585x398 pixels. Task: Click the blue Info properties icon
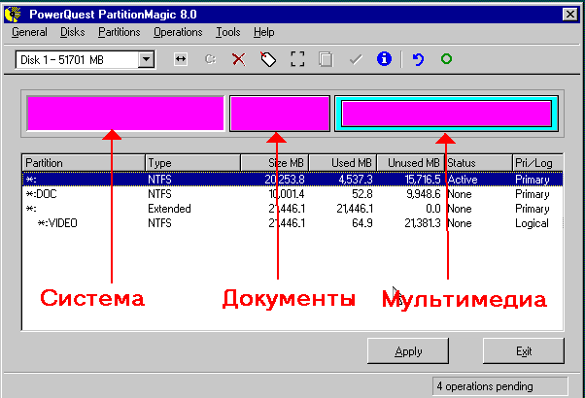(x=384, y=59)
